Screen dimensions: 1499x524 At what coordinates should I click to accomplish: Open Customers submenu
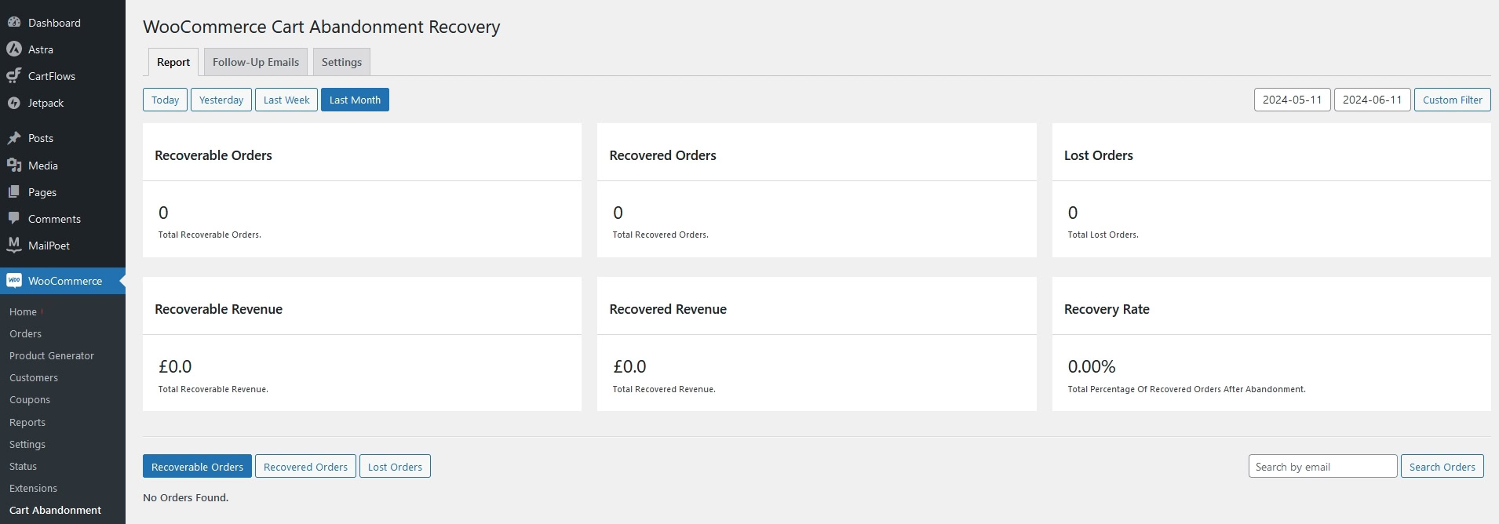click(x=34, y=377)
